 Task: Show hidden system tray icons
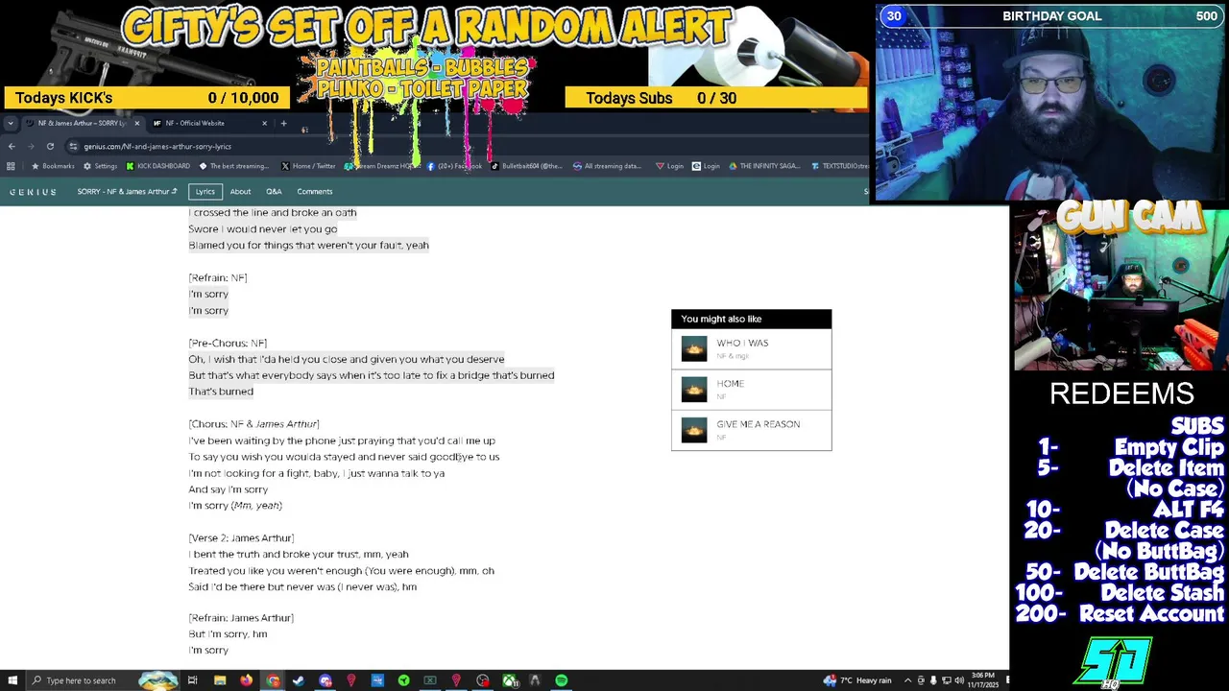(907, 680)
